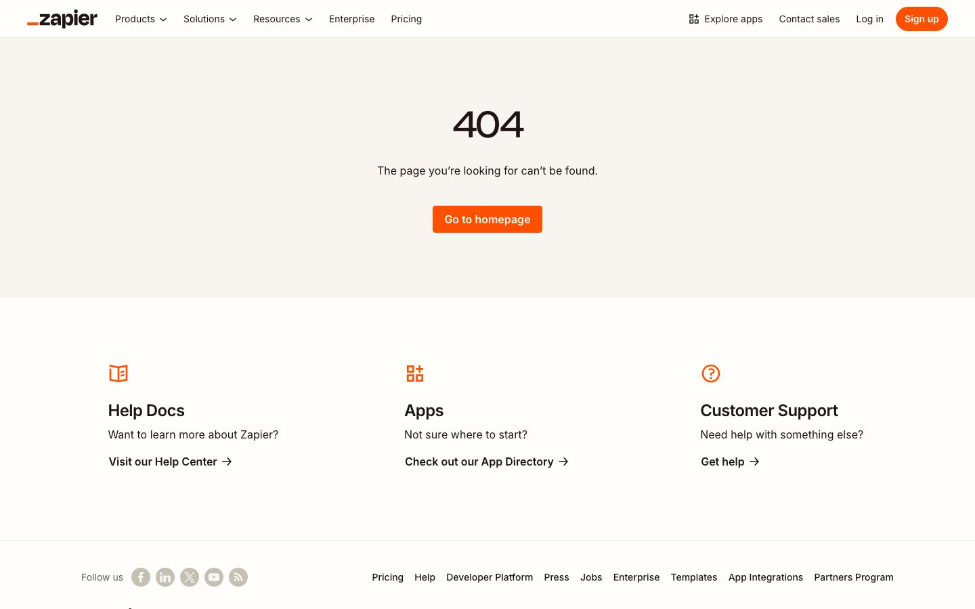Open the Pricing page from the navbar

(x=406, y=19)
